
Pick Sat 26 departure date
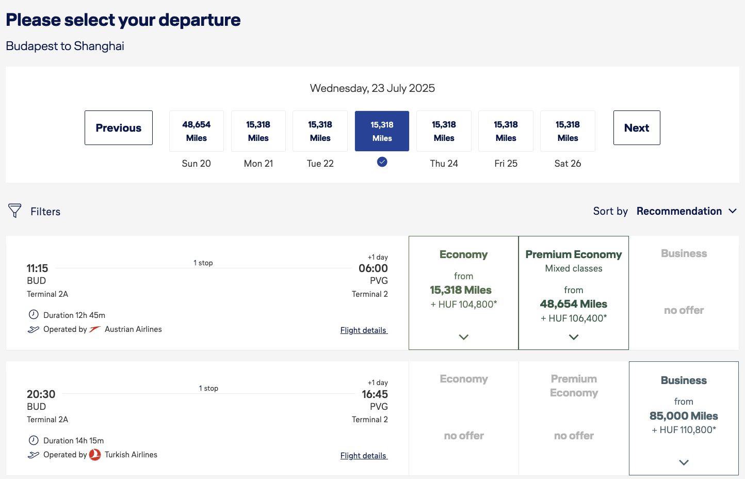click(568, 131)
